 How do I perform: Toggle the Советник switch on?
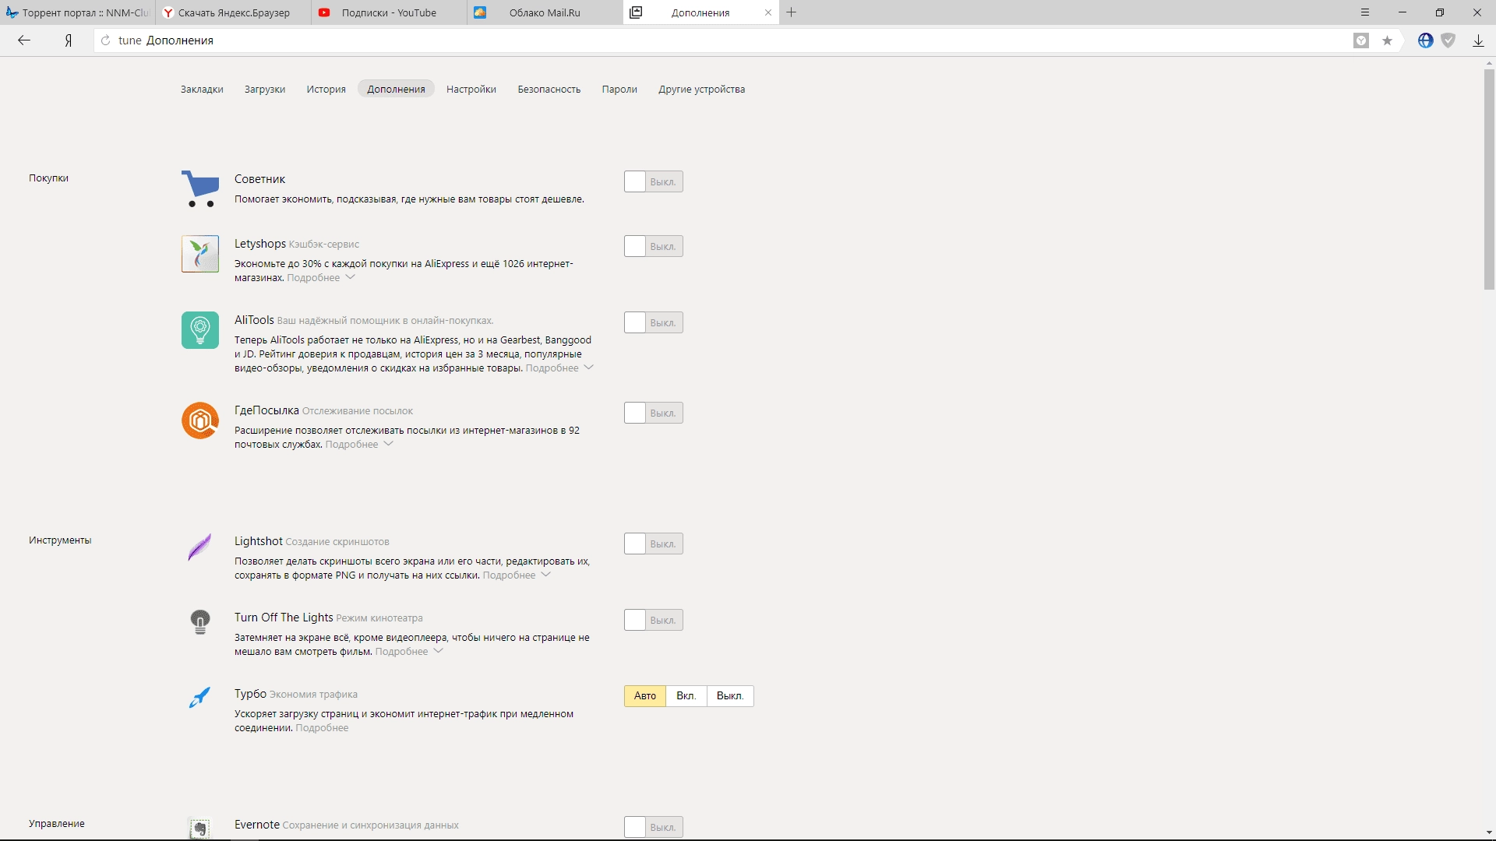654,181
